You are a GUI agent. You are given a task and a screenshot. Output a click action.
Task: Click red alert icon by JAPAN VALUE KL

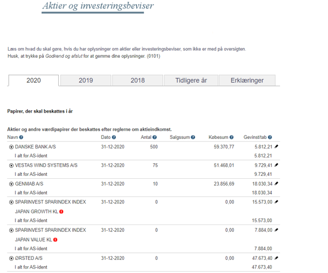point(55,240)
